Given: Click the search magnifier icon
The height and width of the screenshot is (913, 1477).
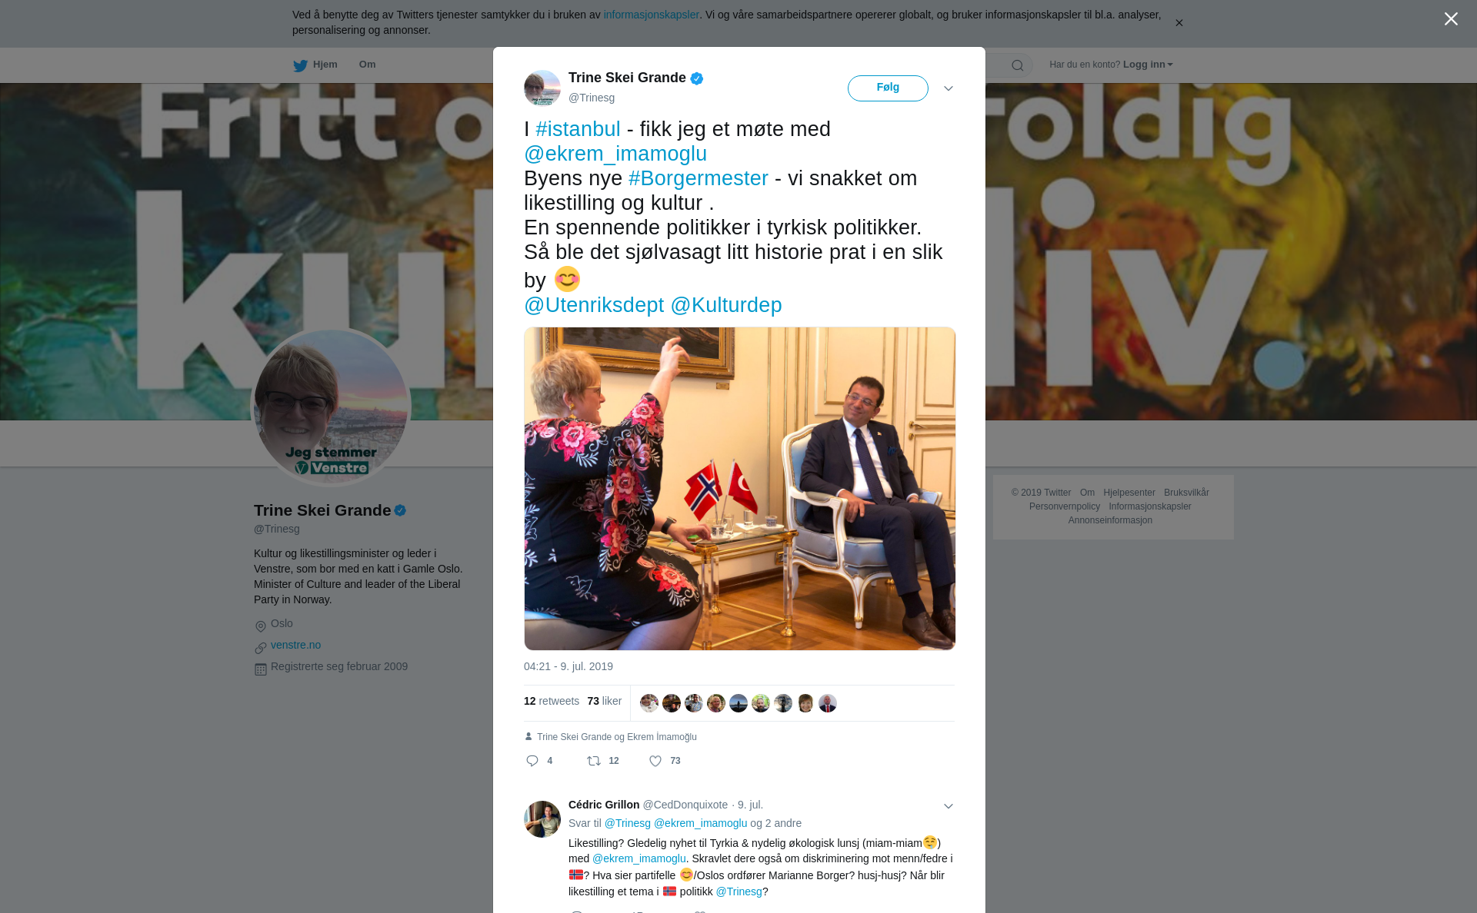Looking at the screenshot, I should pos(1018,65).
